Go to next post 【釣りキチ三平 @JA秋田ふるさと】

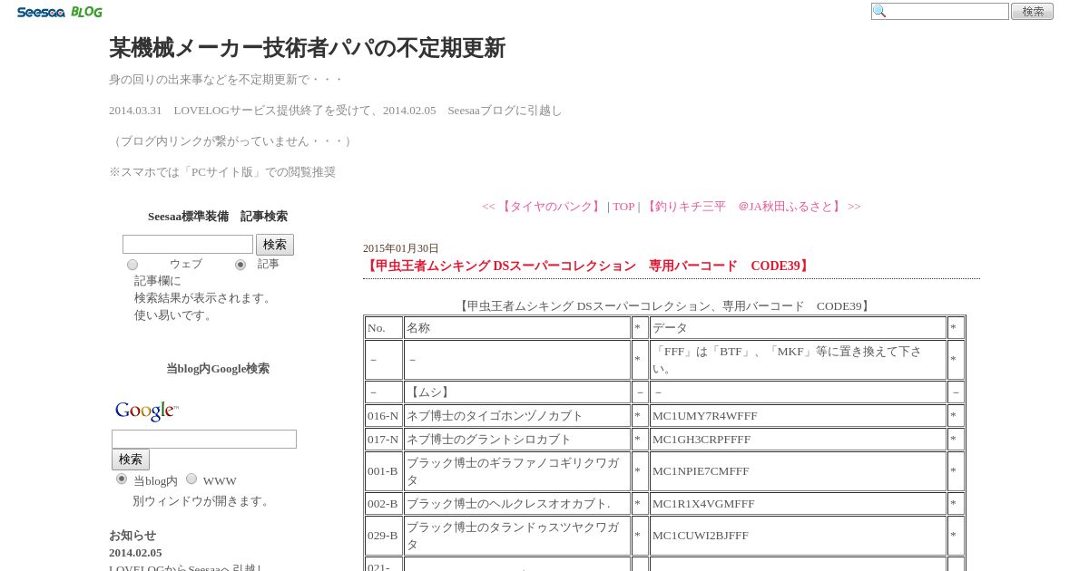752,207
